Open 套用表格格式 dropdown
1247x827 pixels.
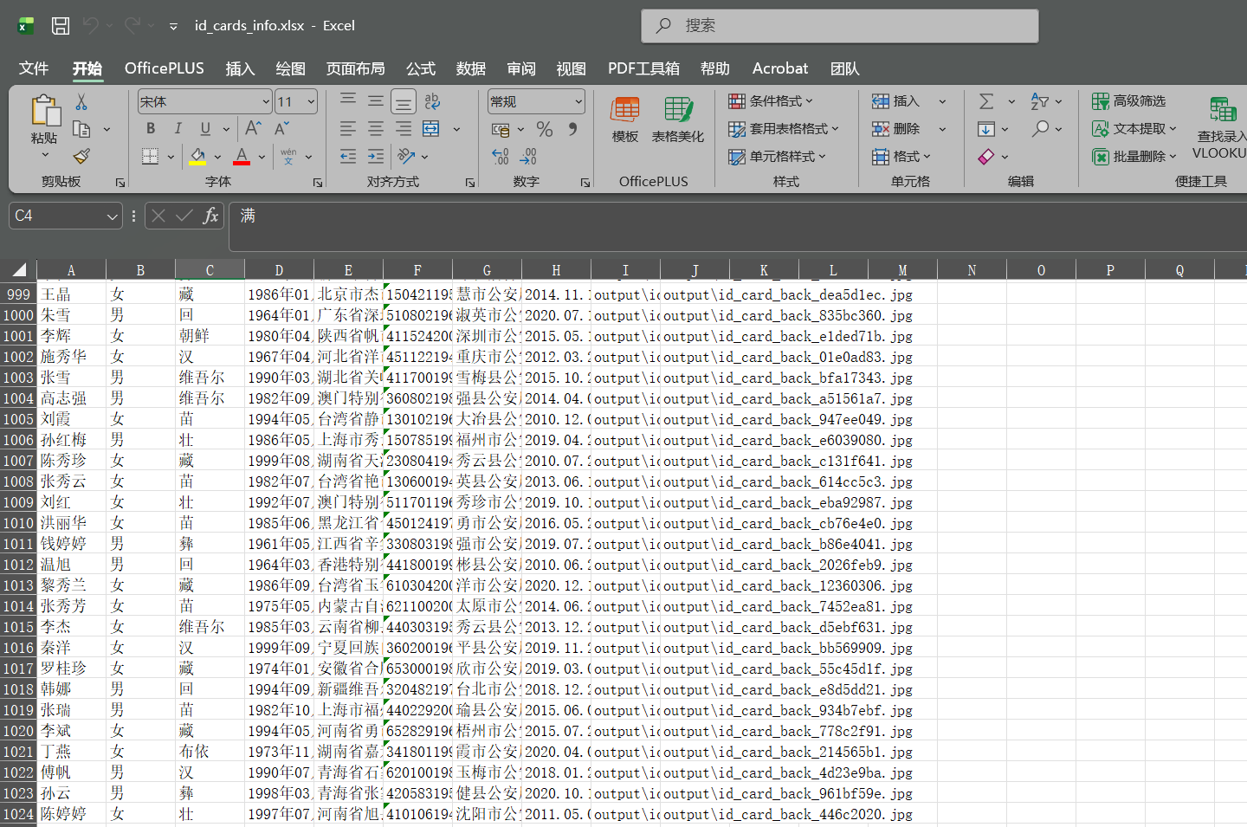785,129
